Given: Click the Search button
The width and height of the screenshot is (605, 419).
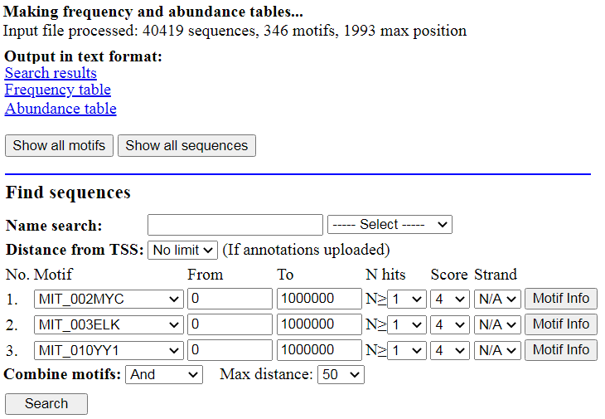Looking at the screenshot, I should point(46,404).
